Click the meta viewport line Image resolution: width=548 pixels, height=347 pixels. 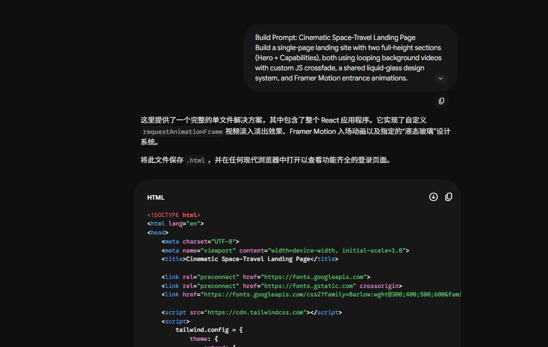285,250
